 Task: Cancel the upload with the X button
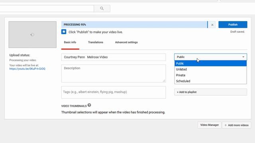pos(212,25)
